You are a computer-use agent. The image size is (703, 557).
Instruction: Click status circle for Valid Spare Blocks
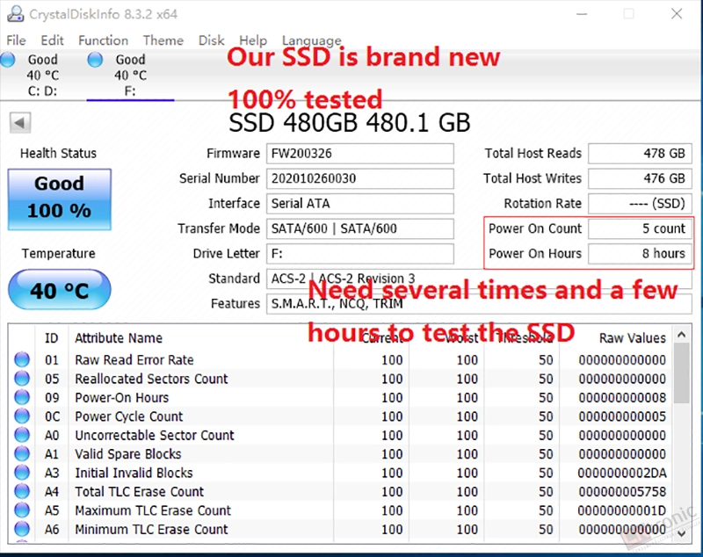click(x=22, y=453)
